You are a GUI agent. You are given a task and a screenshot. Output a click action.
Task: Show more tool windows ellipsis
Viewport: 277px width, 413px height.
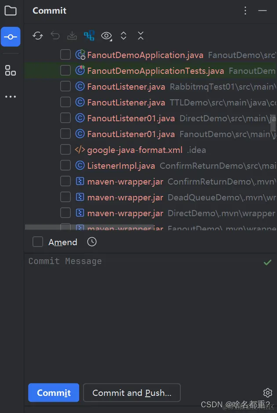click(x=11, y=97)
